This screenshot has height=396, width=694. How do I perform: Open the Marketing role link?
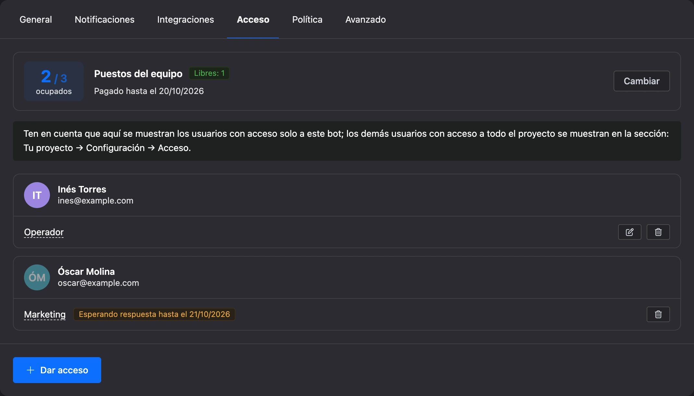[x=45, y=315]
